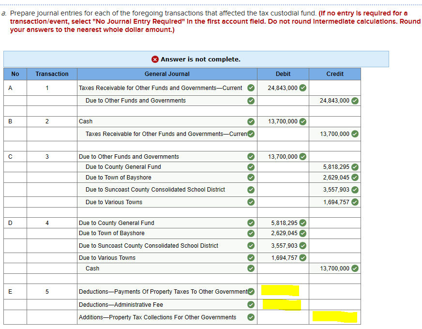The height and width of the screenshot is (329, 422).
Task: Click the green check beside Credit 24,843,000
Action: tap(355, 101)
